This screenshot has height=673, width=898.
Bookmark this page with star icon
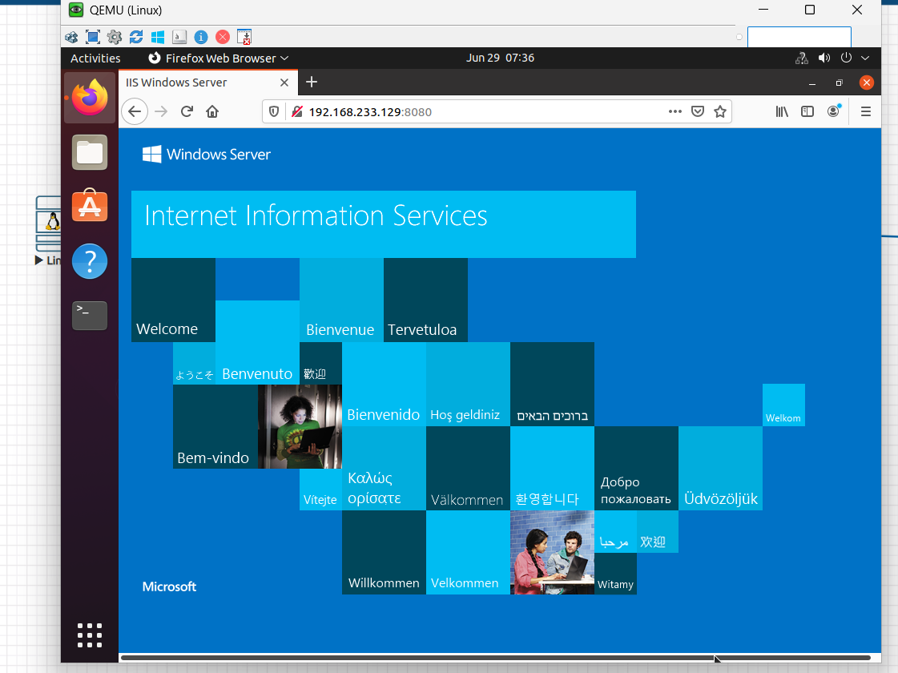pos(720,111)
